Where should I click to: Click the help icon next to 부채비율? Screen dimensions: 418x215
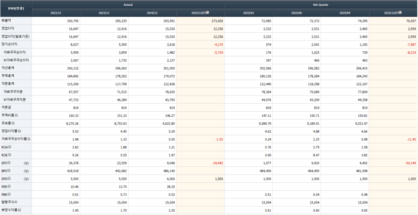(16, 115)
